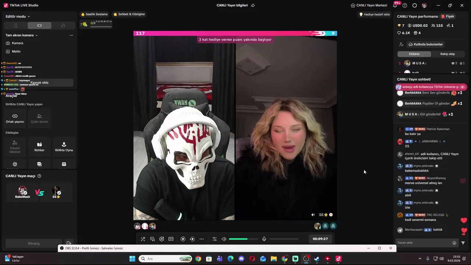471x265 pixels.
Task: Open the help question mark icon
Action: pyautogui.click(x=405, y=6)
